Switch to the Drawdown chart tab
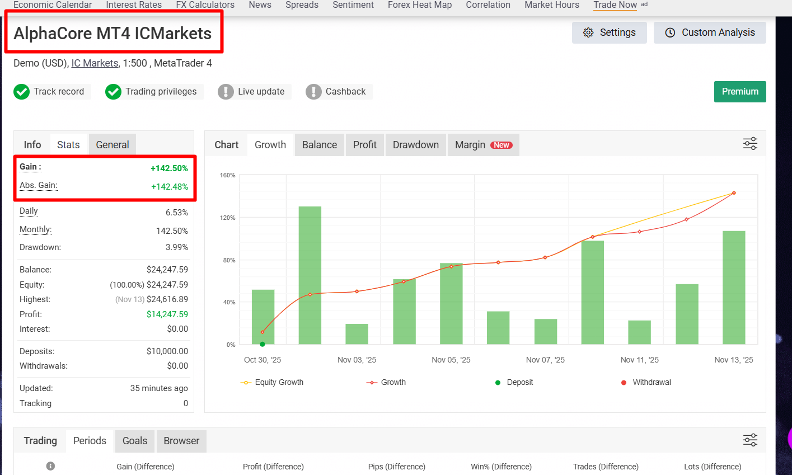The width and height of the screenshot is (792, 475). (416, 145)
